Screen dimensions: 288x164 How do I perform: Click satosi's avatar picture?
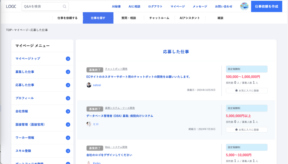(x=89, y=85)
